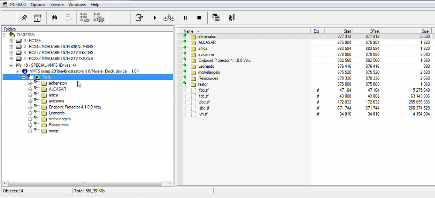Image resolution: width=435 pixels, height=198 pixels.
Task: Click the play start button in toolbar
Action: tap(155, 18)
